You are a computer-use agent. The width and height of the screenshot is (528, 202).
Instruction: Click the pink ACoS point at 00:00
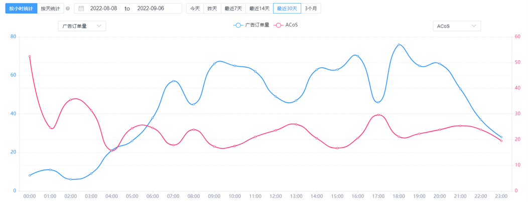click(30, 56)
